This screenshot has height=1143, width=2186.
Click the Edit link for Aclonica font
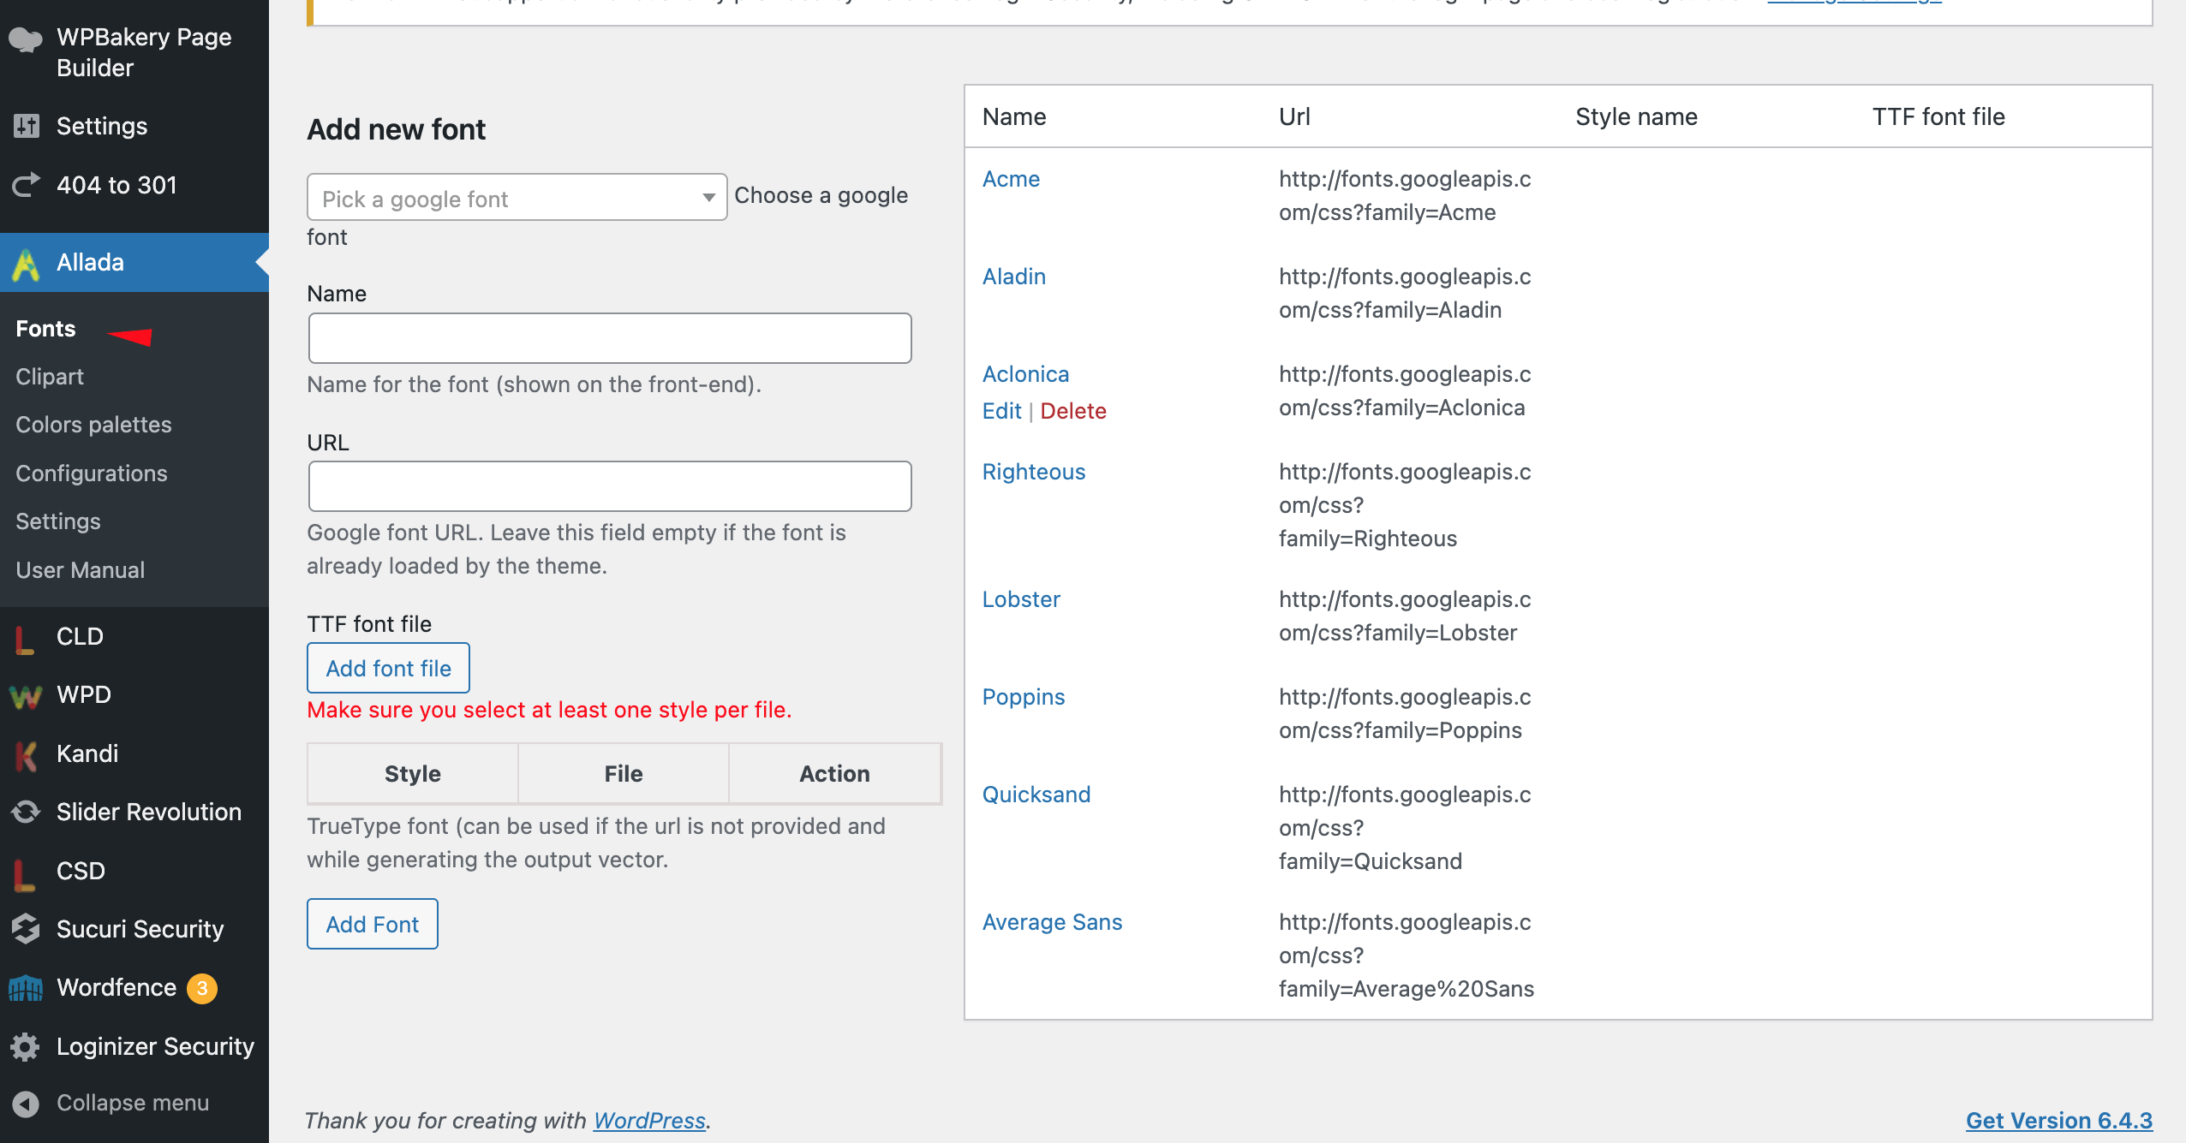pyautogui.click(x=1000, y=410)
